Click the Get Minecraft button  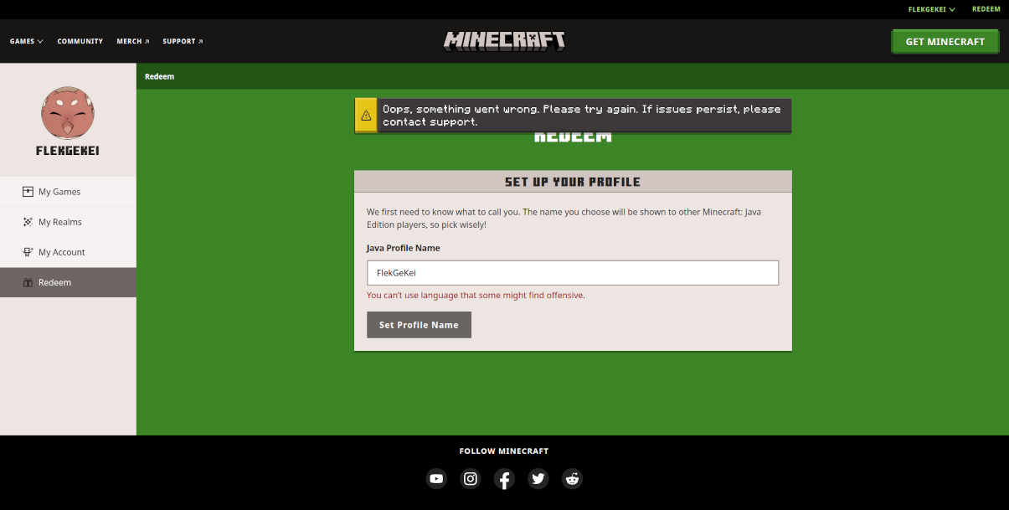(945, 41)
